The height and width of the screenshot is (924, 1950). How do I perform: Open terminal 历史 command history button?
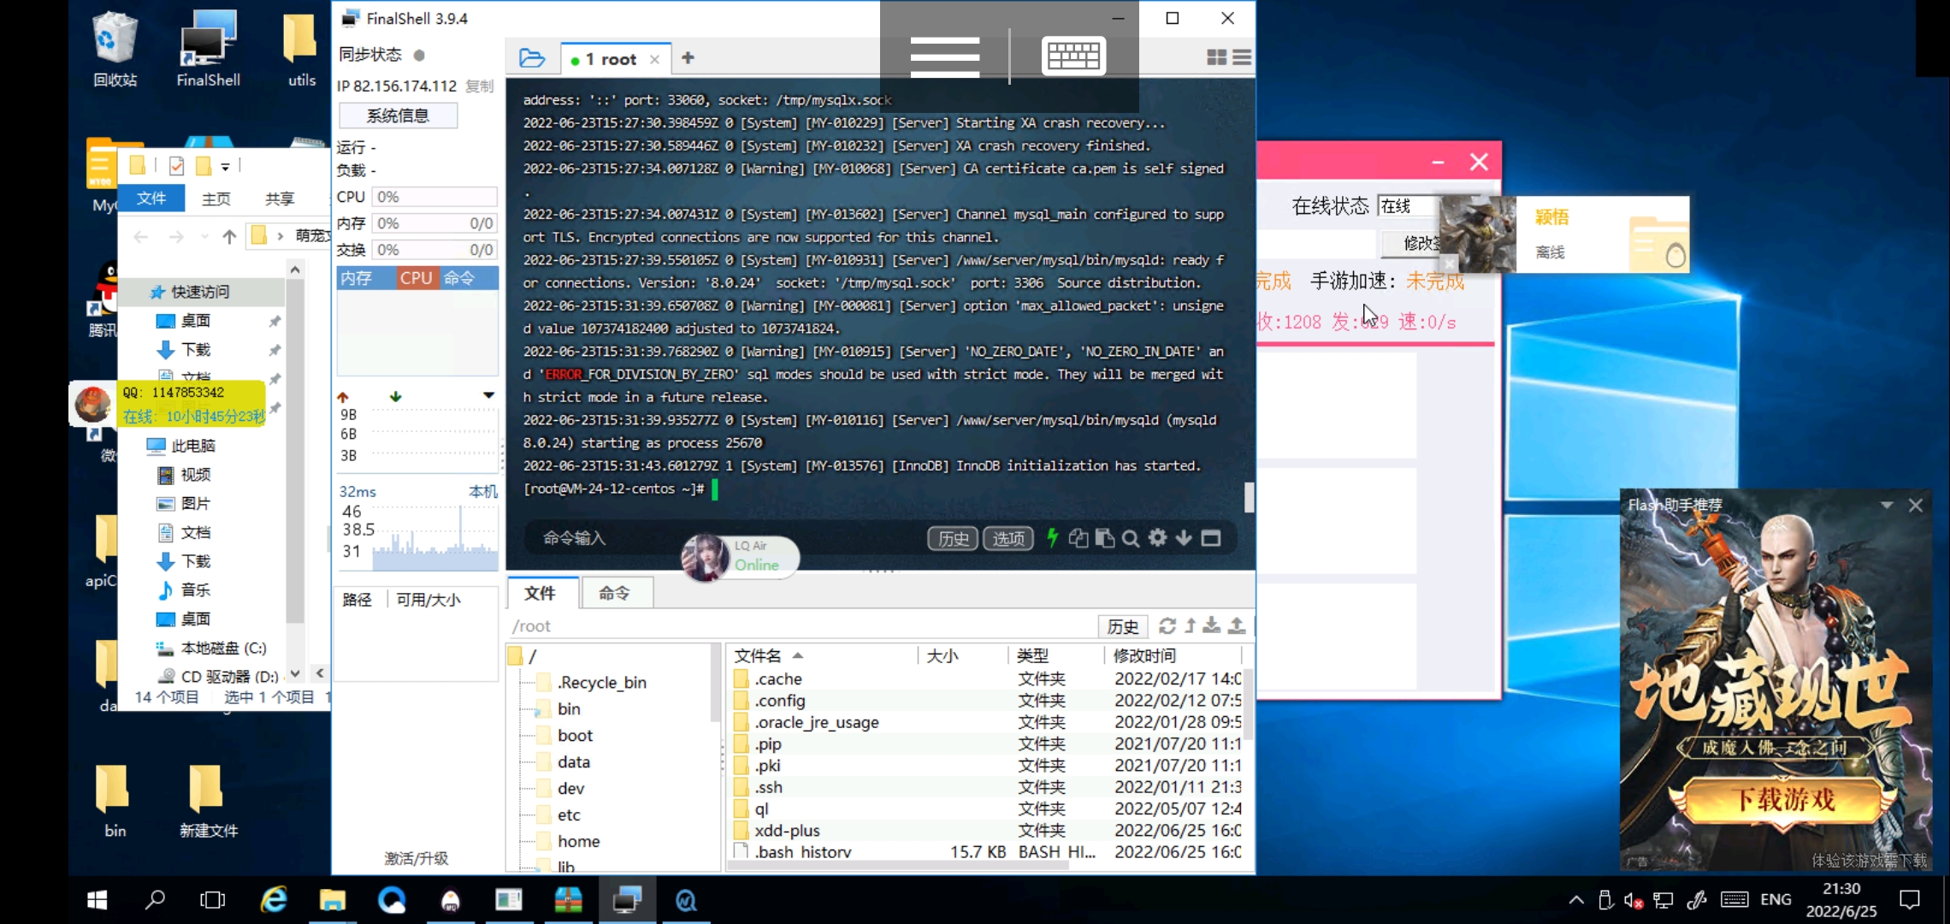pos(953,538)
